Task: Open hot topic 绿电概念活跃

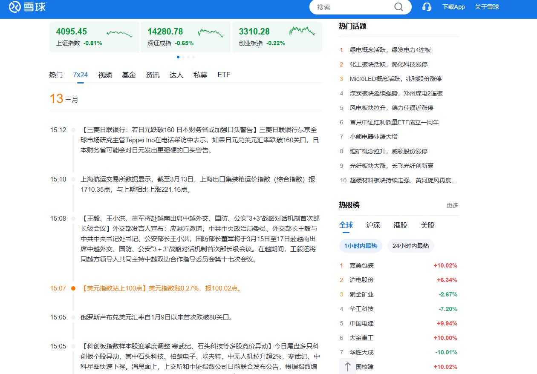Action: (390, 50)
